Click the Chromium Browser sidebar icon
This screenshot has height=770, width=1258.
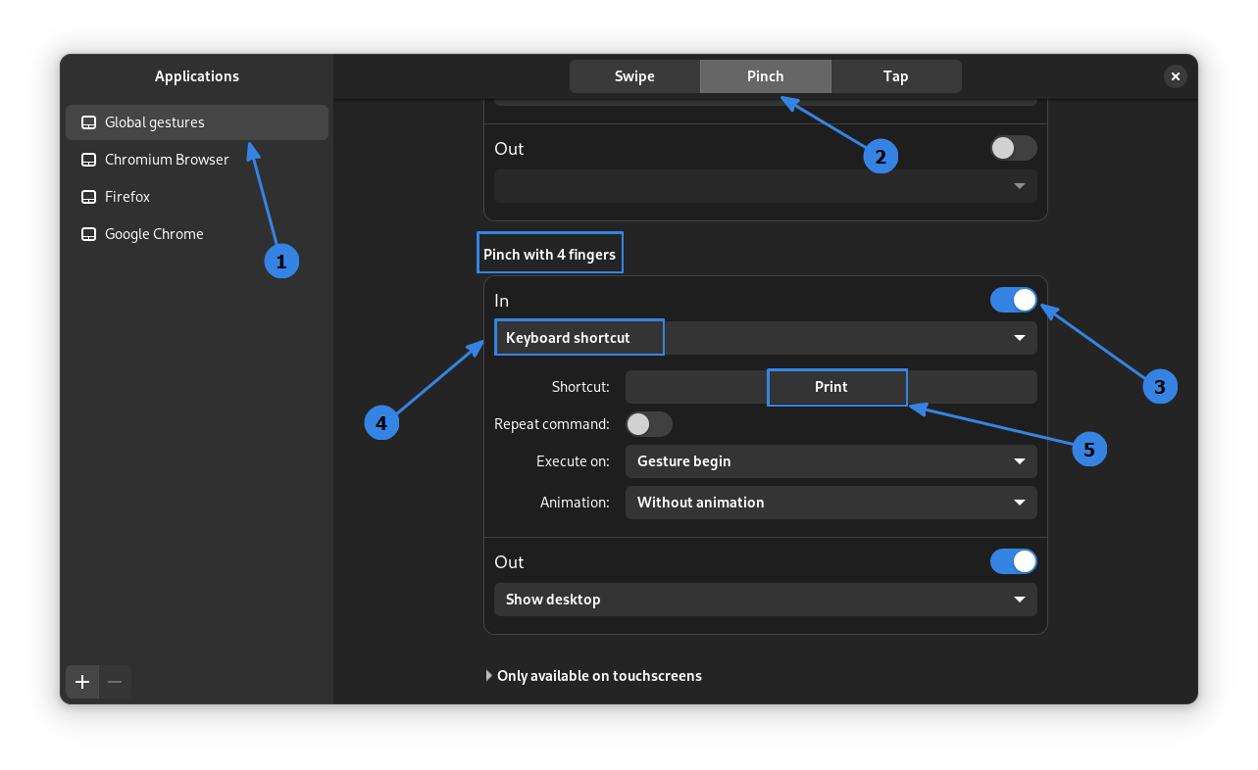click(x=88, y=159)
